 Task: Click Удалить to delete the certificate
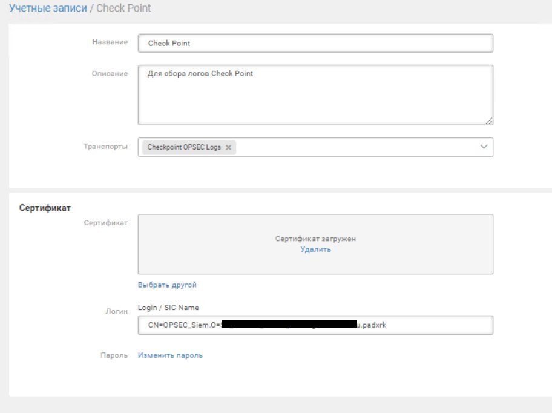[x=315, y=249]
